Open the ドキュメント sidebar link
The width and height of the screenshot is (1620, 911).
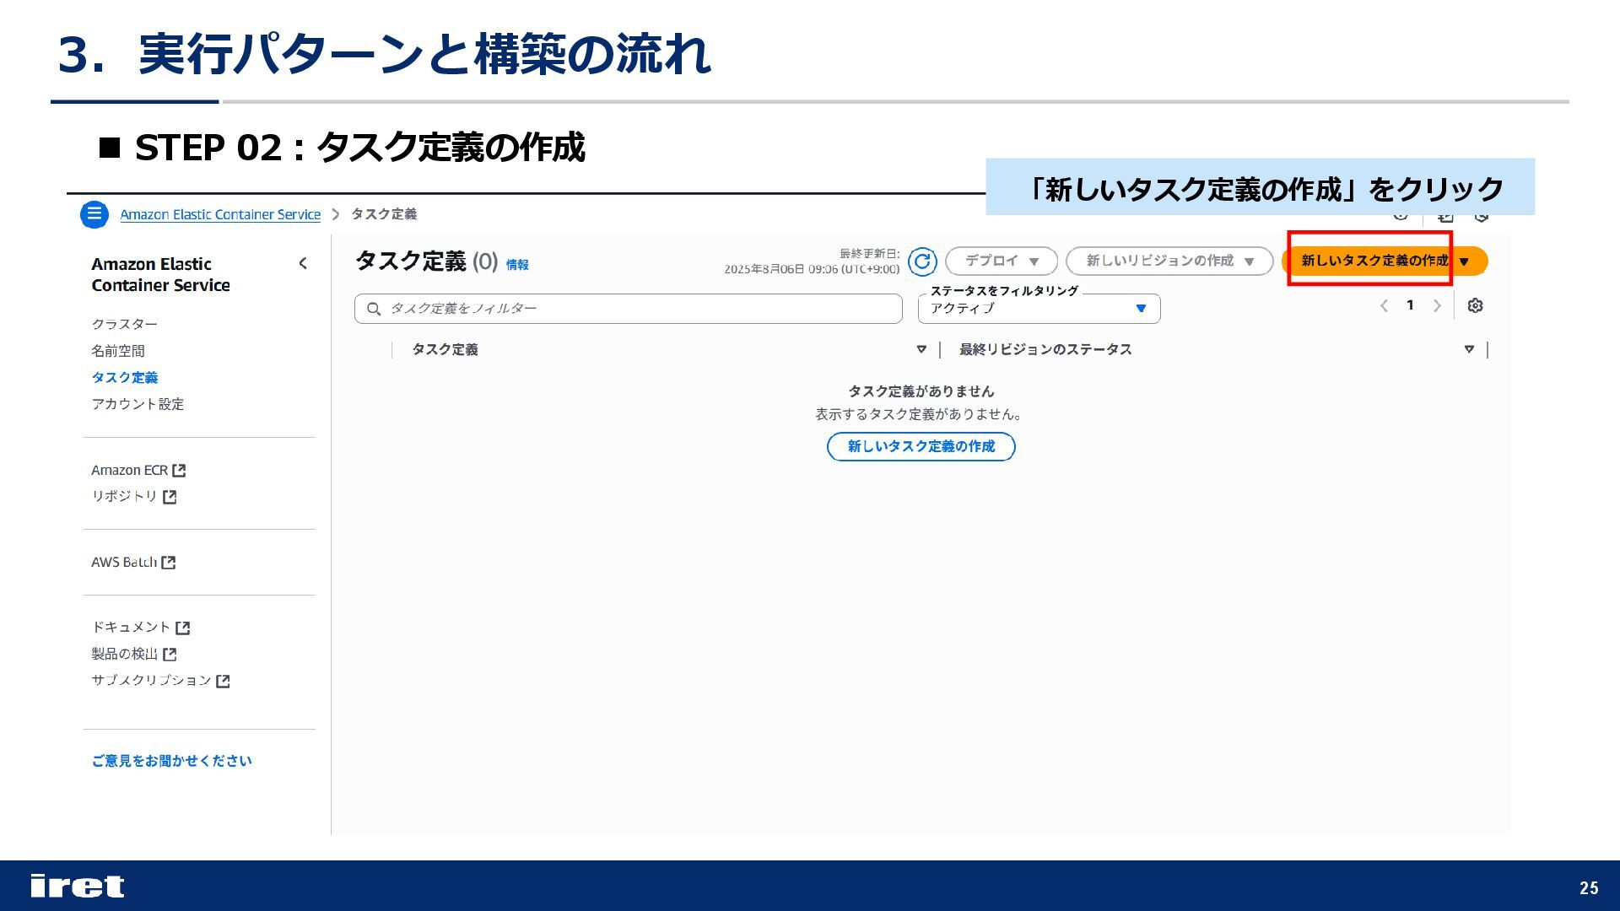pyautogui.click(x=131, y=628)
